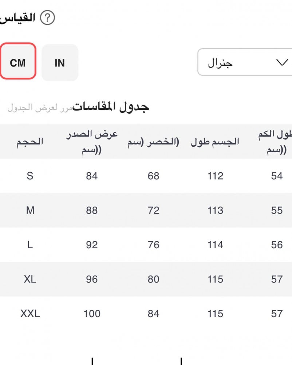Screen dimensions: 292x365
Task: Select the L size row label
Action: pyautogui.click(x=30, y=245)
